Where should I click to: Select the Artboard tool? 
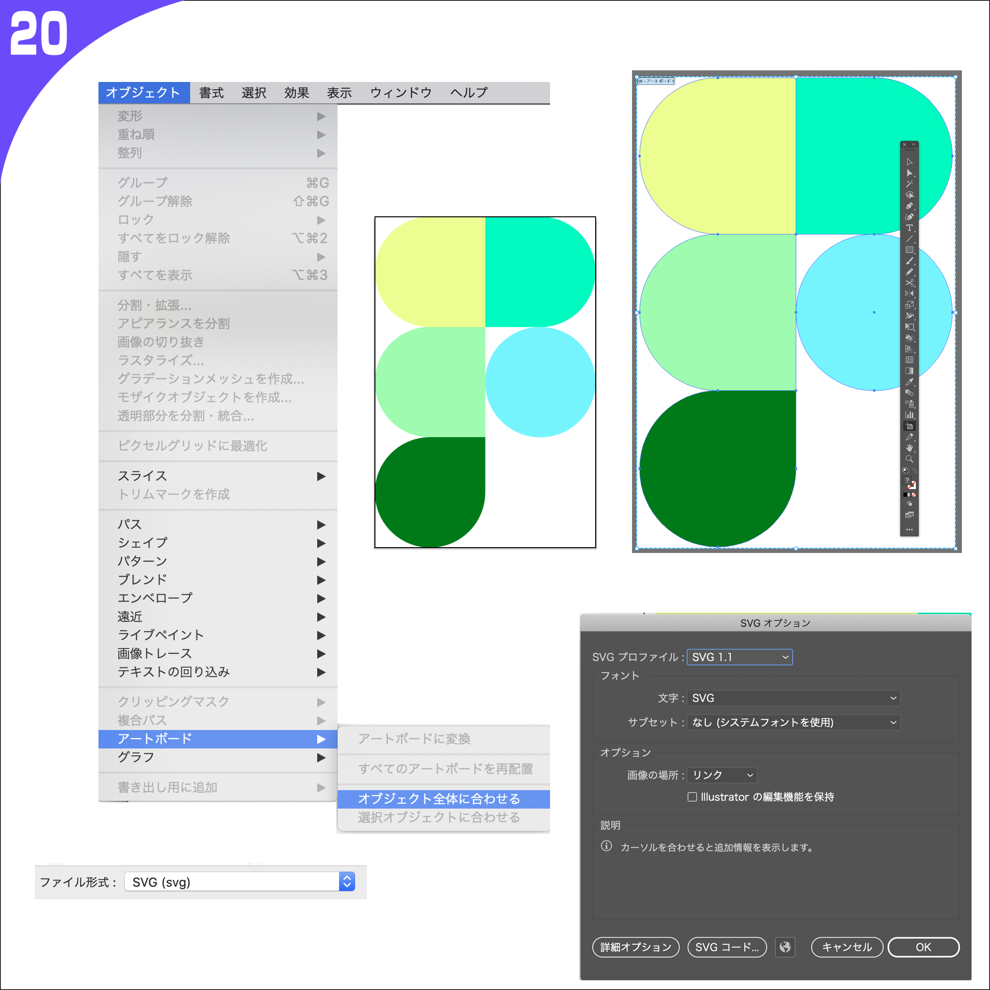[909, 426]
